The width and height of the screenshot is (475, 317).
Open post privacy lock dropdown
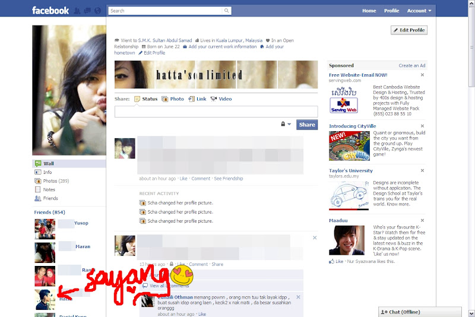click(x=286, y=124)
